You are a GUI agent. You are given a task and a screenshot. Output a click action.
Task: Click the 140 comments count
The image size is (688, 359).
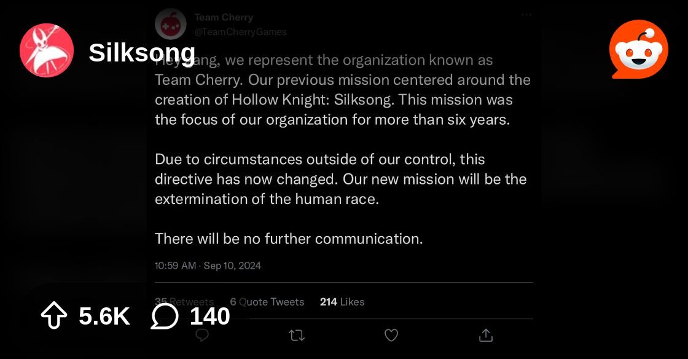pyautogui.click(x=209, y=316)
